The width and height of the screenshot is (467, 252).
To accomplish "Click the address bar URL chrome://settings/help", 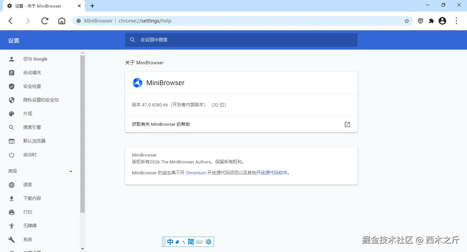I will coord(145,21).
